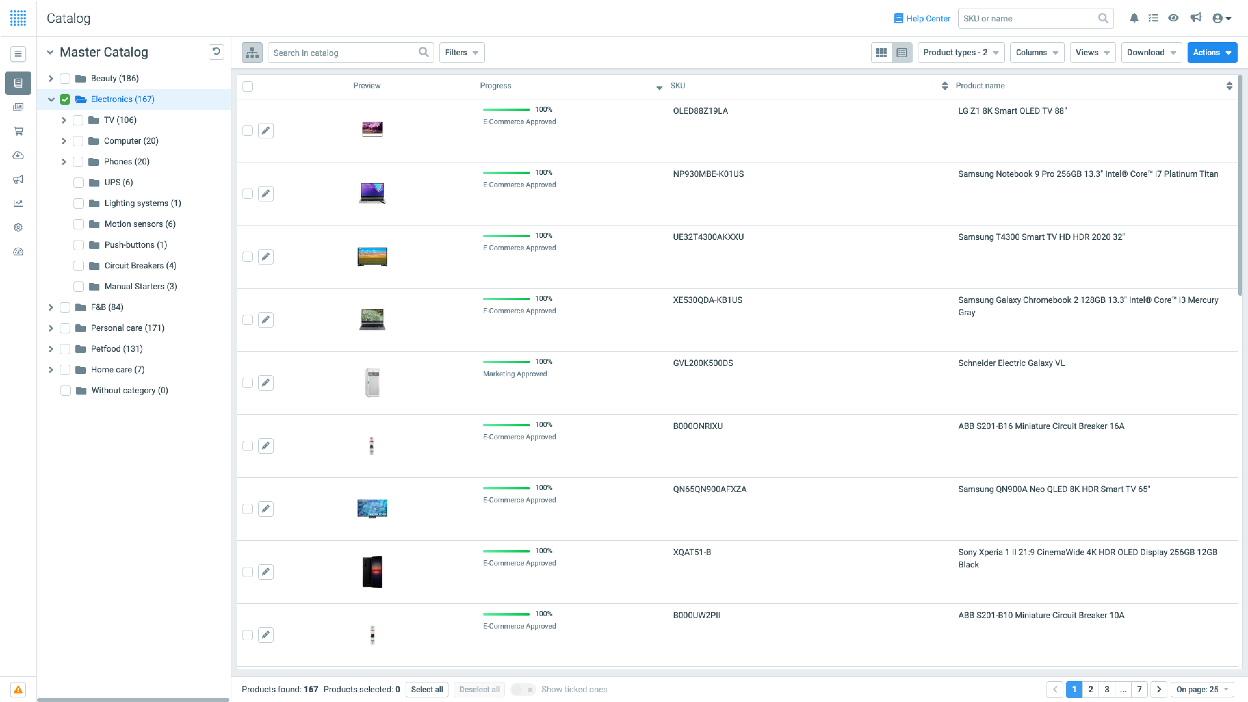Click the reset catalog tree icon
Image resolution: width=1248 pixels, height=702 pixels.
(216, 52)
